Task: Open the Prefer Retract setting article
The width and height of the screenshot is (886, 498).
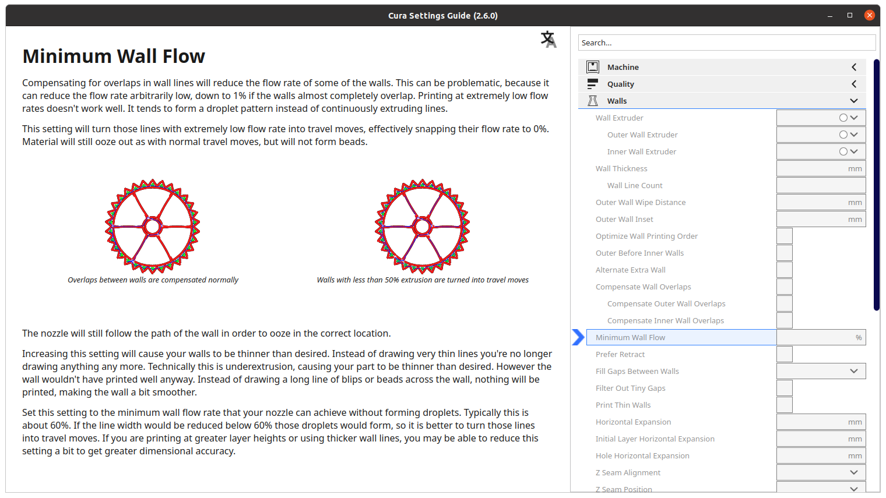Action: [620, 354]
